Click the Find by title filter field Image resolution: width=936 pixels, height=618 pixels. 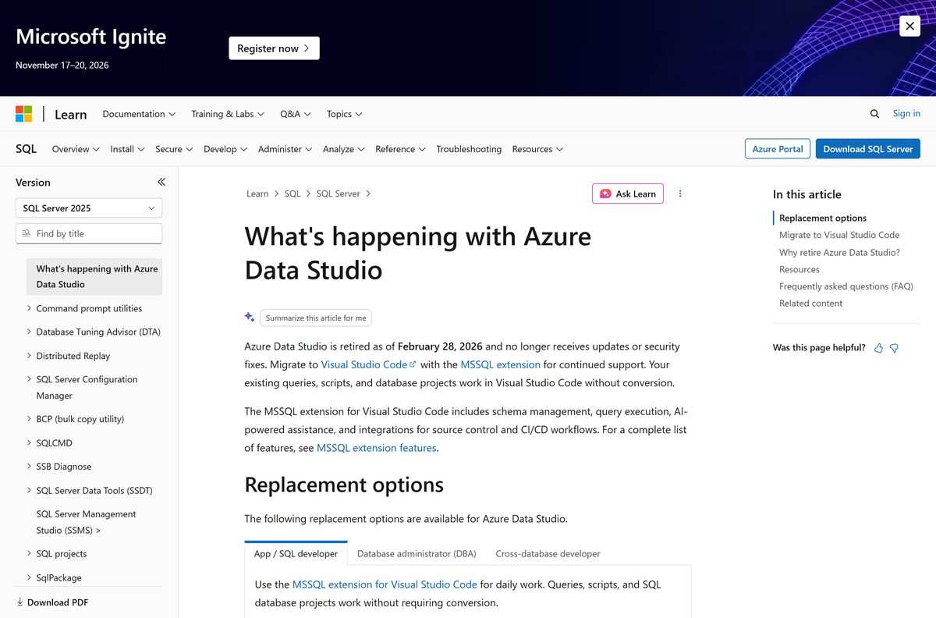pyautogui.click(x=89, y=233)
